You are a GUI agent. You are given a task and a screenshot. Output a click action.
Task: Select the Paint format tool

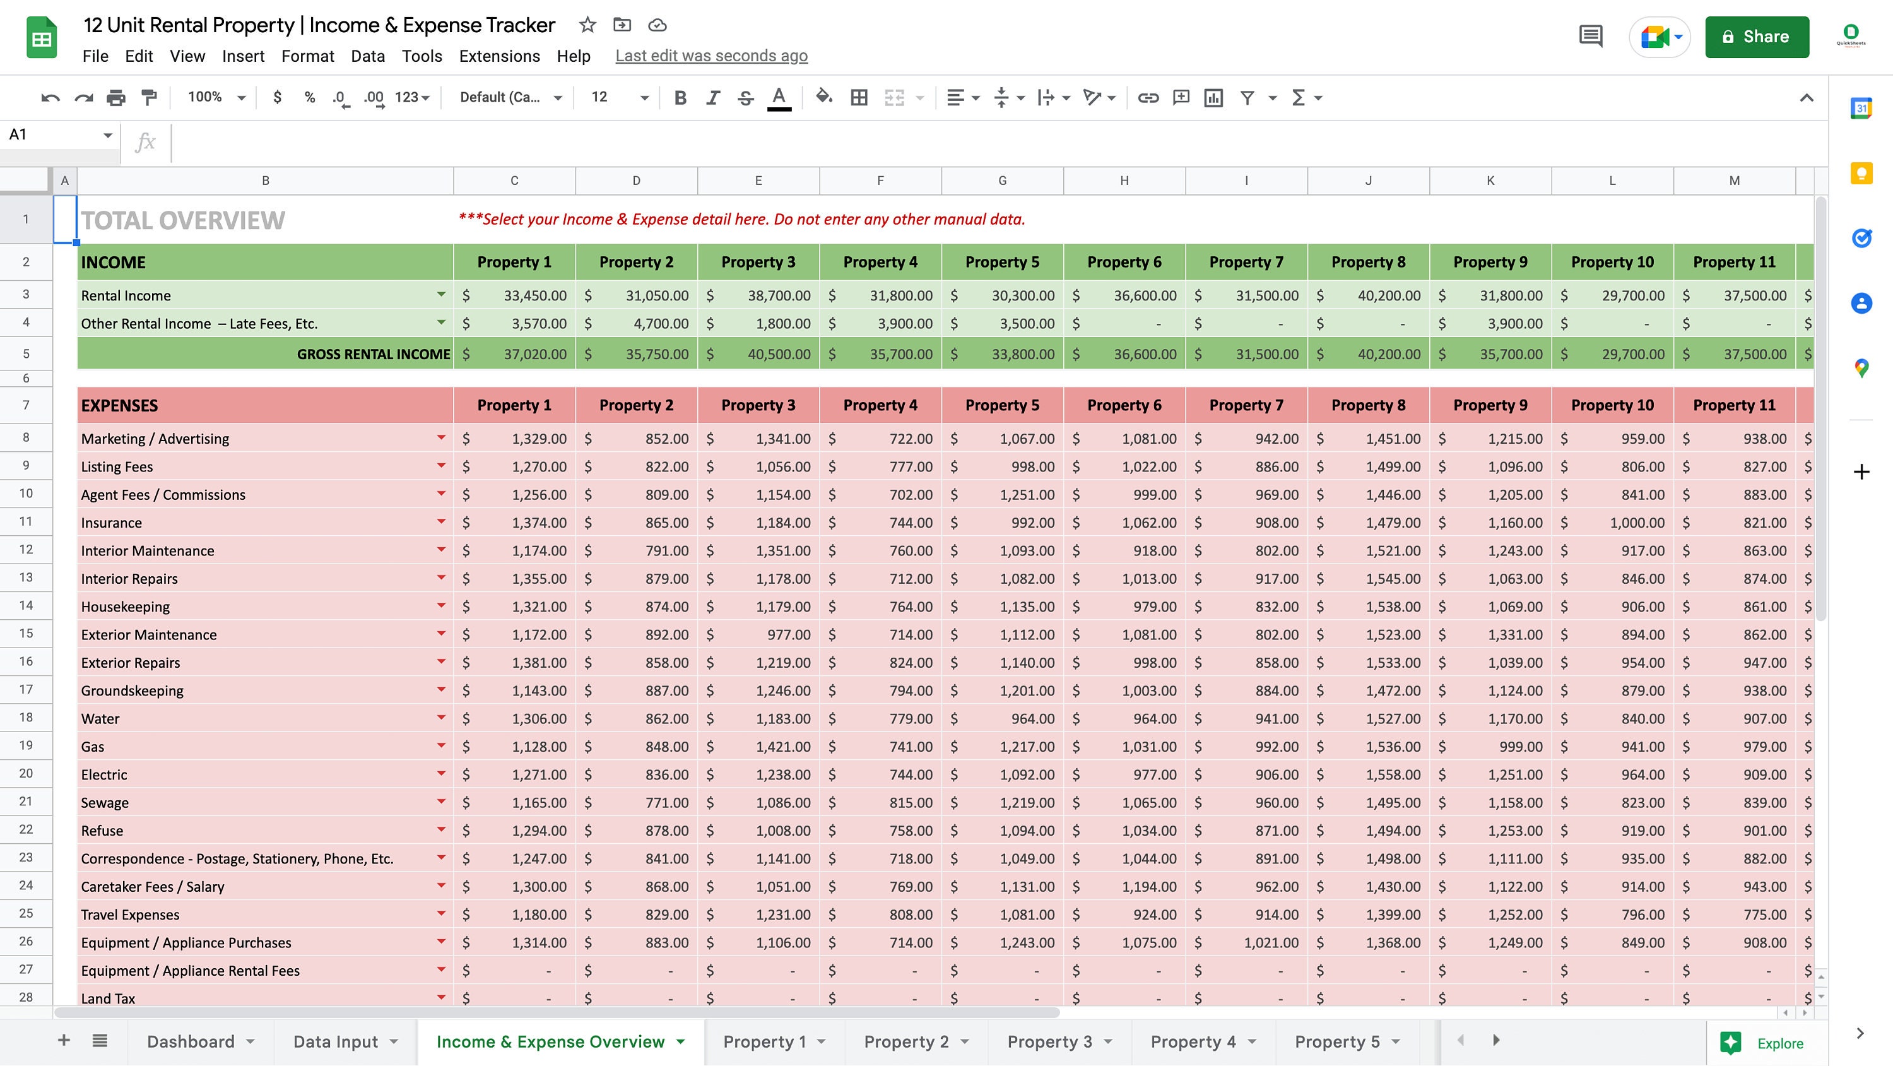[x=149, y=97]
